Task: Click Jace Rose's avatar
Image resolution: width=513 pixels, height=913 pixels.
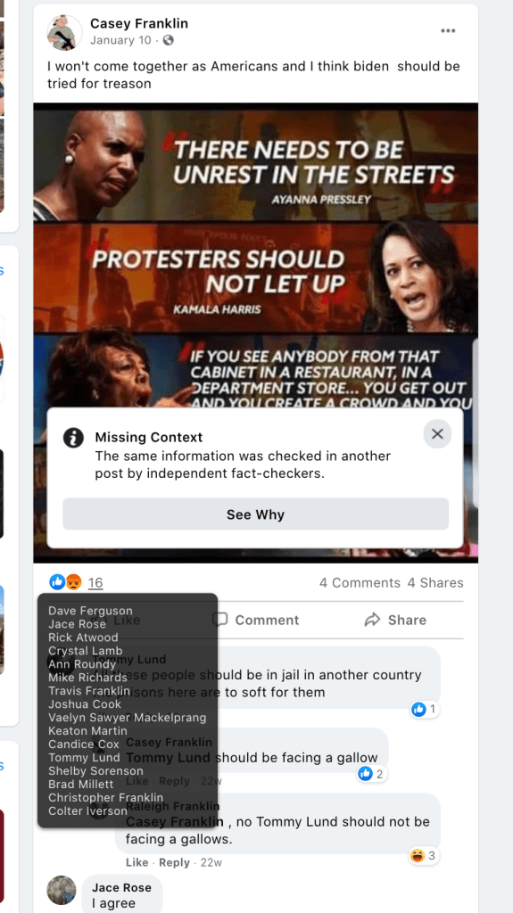Action: (62, 891)
